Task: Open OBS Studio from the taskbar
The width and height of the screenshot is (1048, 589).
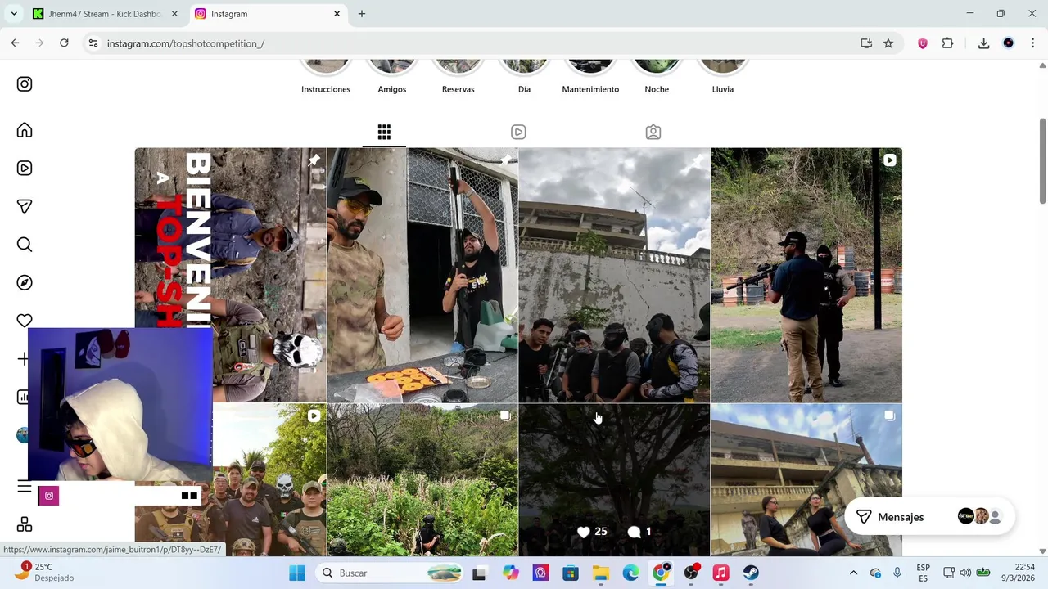Action: click(x=691, y=573)
